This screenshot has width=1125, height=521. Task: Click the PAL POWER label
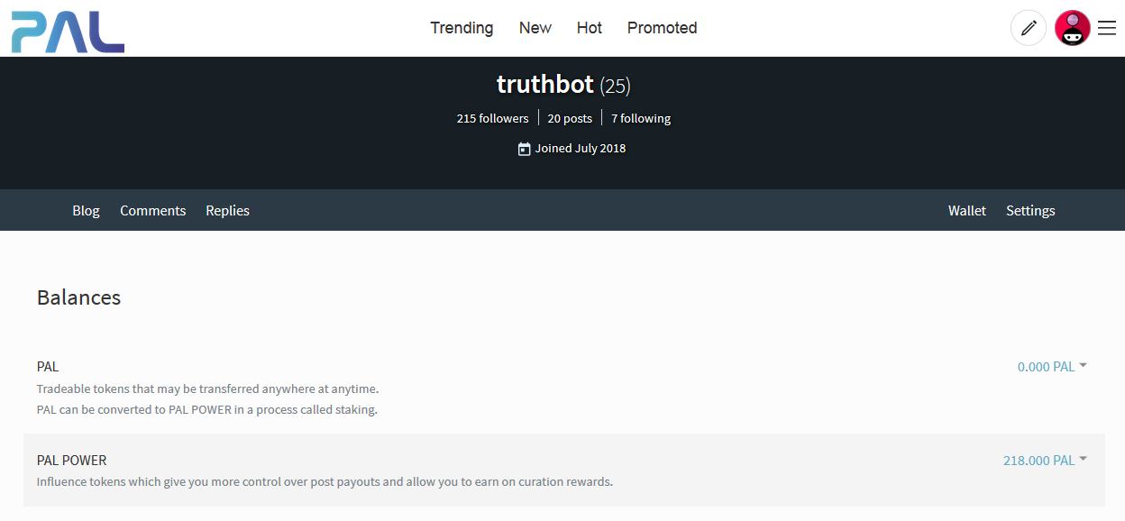(x=72, y=461)
